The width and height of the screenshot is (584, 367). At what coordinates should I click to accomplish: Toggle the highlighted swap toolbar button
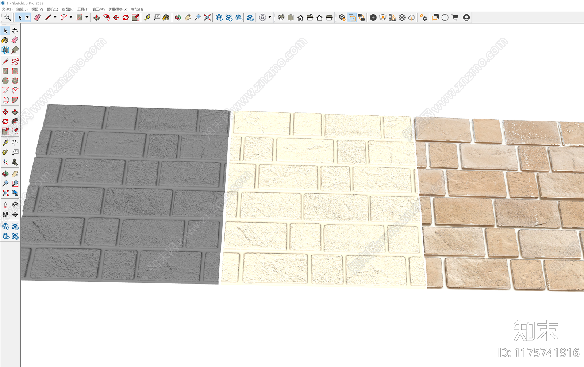pos(351,18)
